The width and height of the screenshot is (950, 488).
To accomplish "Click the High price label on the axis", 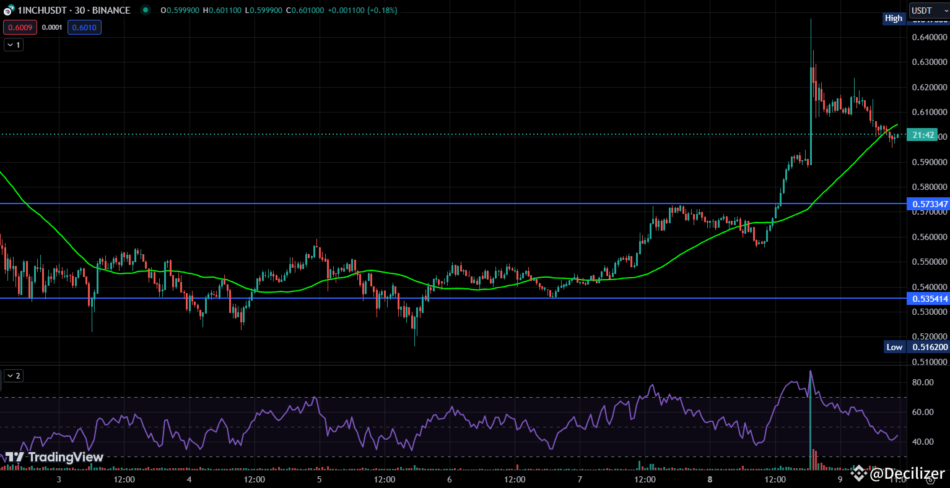I will (894, 19).
